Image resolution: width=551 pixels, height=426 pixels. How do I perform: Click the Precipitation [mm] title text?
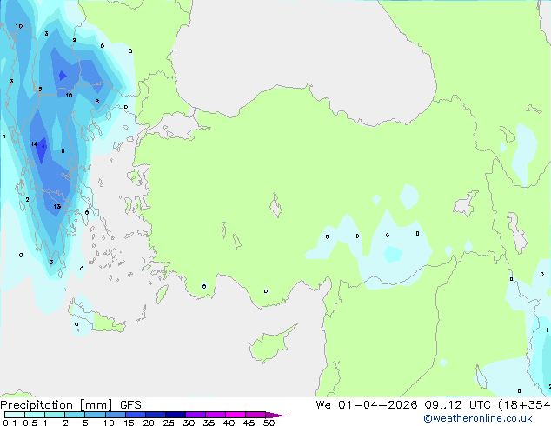(56, 405)
